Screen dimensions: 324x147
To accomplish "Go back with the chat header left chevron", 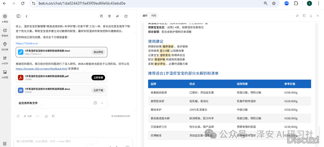I will [27, 16].
